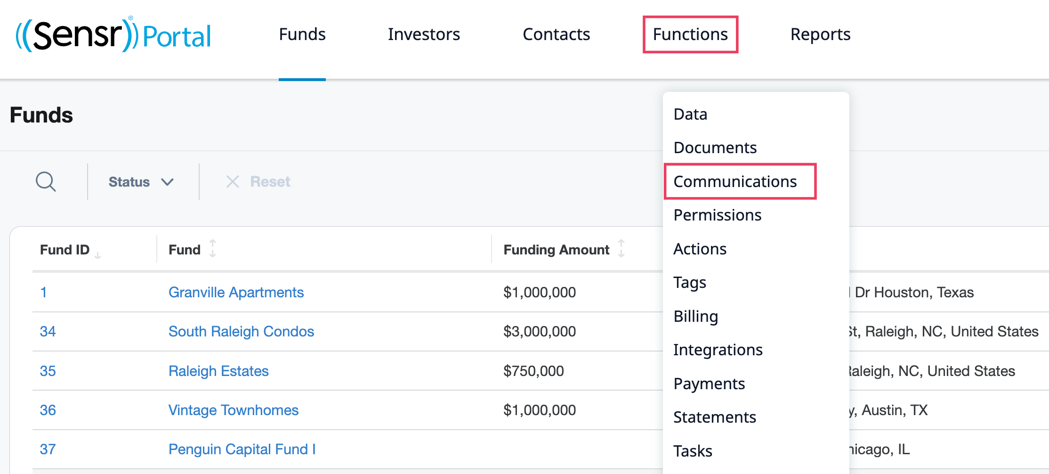The image size is (1049, 474).
Task: Select the Billing menu entry
Action: pyautogui.click(x=695, y=316)
